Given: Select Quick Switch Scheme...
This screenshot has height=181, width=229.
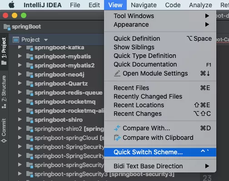Looking at the screenshot, I should (160, 152).
